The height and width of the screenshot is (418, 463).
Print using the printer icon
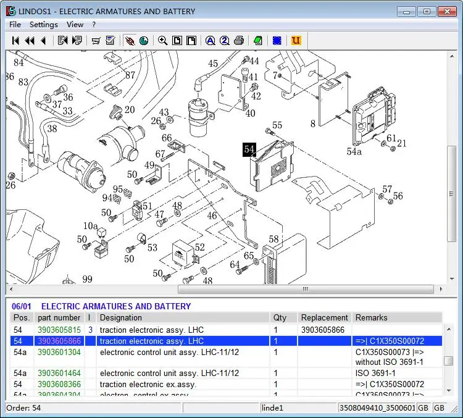239,41
